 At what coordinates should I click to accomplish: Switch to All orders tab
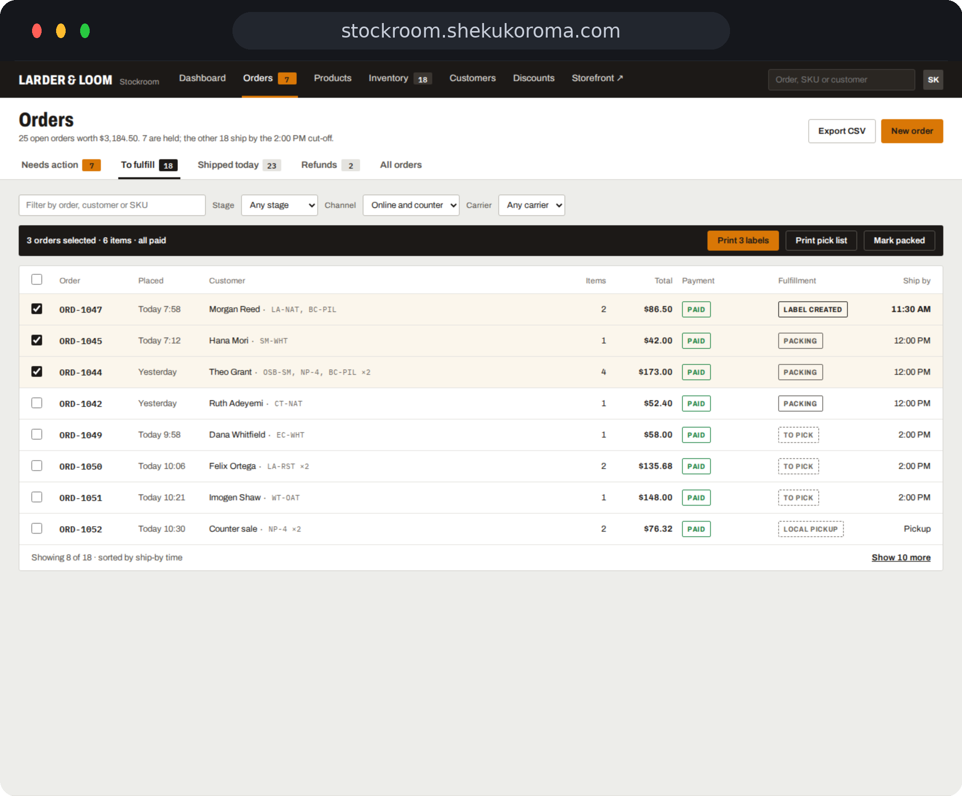(401, 165)
